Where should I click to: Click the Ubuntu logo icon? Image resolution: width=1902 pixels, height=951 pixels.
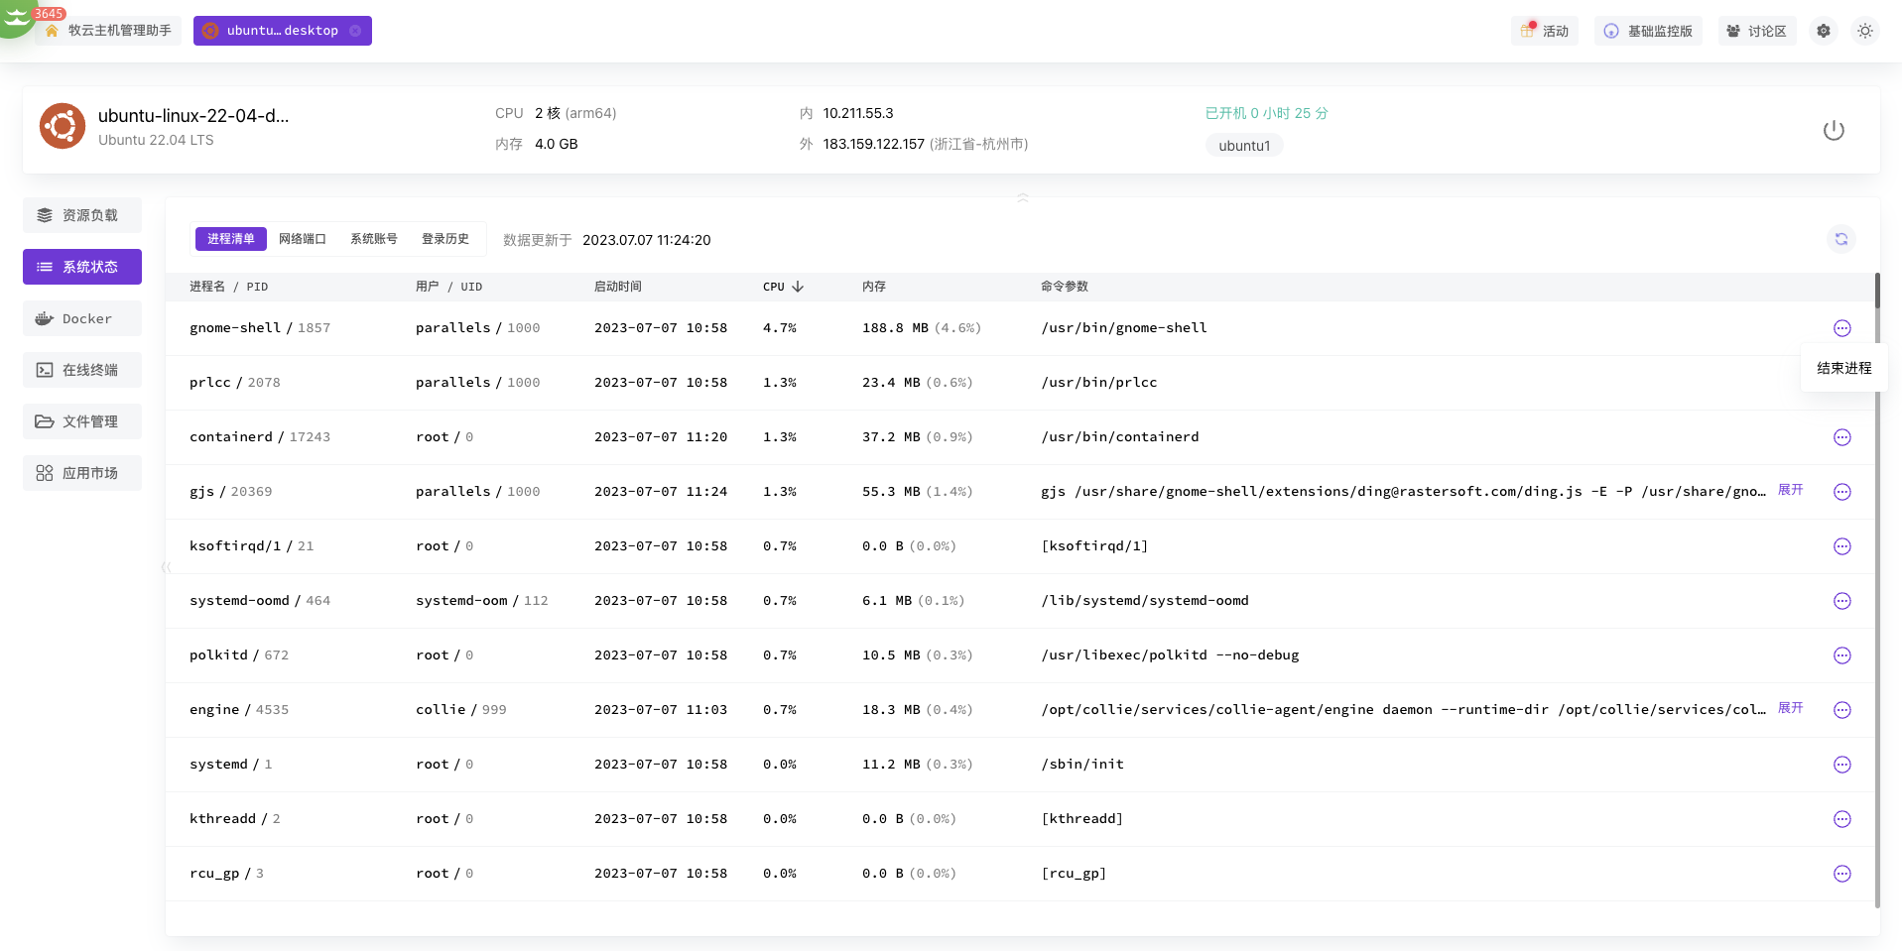(63, 126)
